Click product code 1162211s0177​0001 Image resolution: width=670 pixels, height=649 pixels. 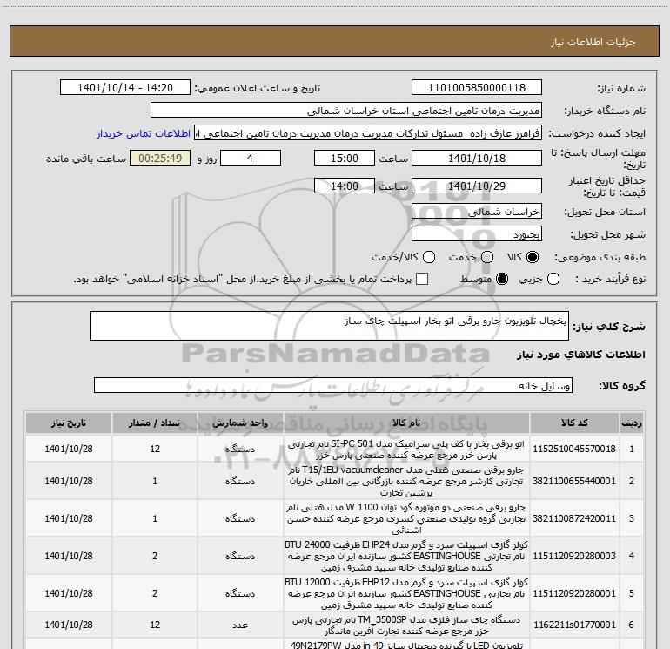tap(574, 625)
